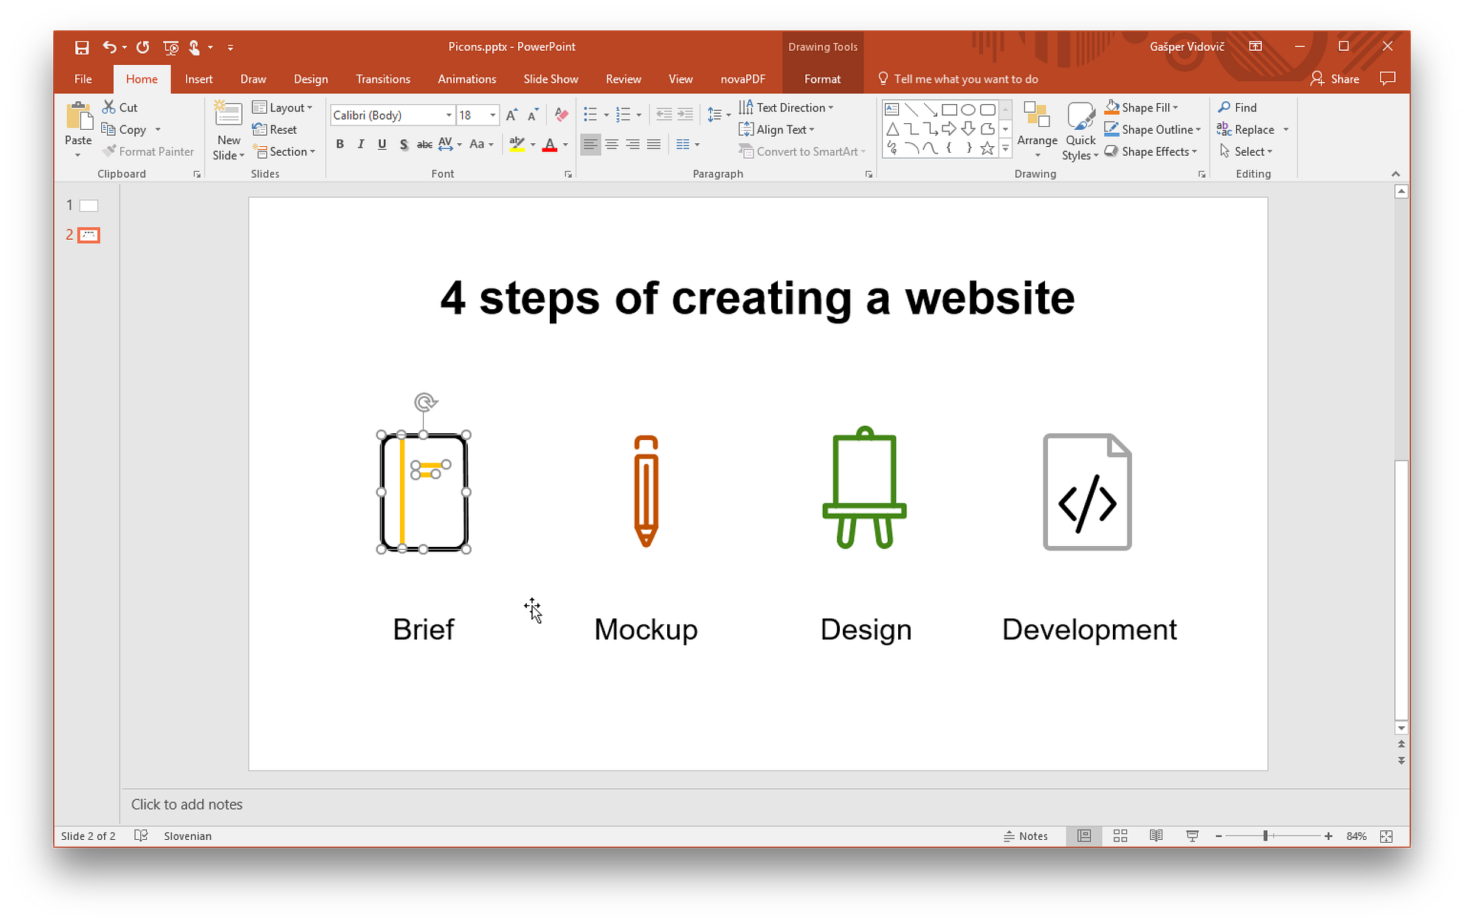Clear all formatting eraser icon
The width and height of the screenshot is (1476, 924).
[x=561, y=114]
